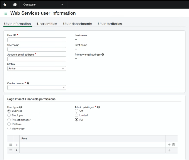Set Admin privileges to Full
Screen dimensions: 189x160
[76, 120]
